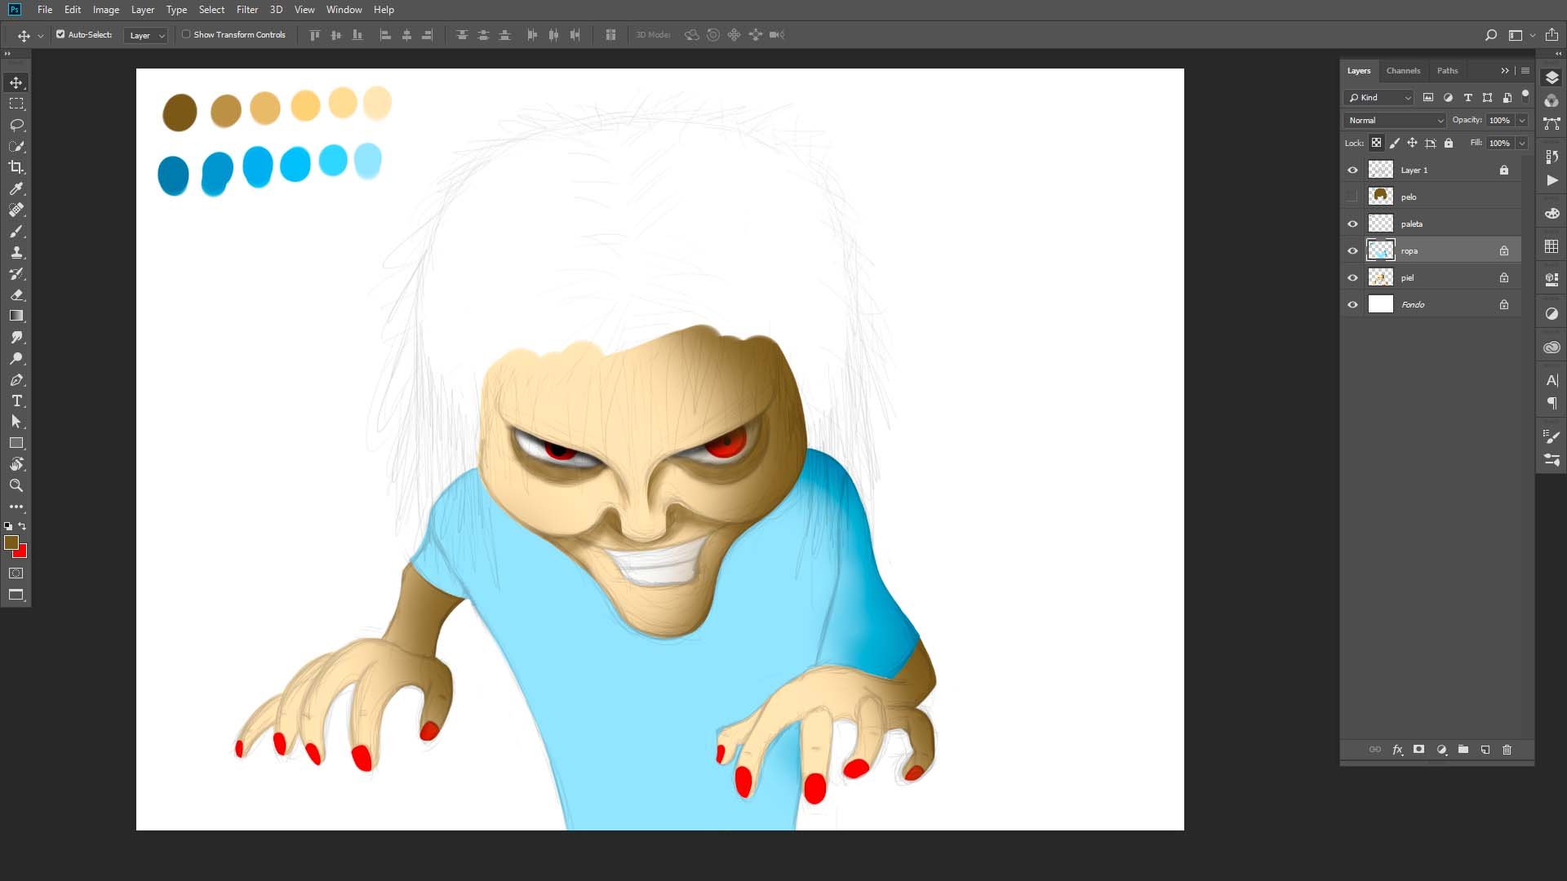Viewport: 1567px width, 881px height.
Task: Select the Quick Selection tool
Action: click(16, 146)
